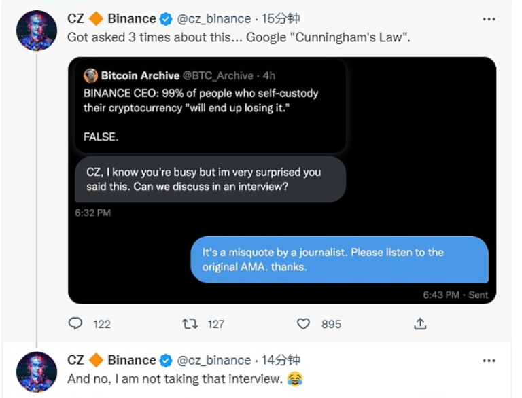Click the reply icon with 122 comments

click(76, 324)
